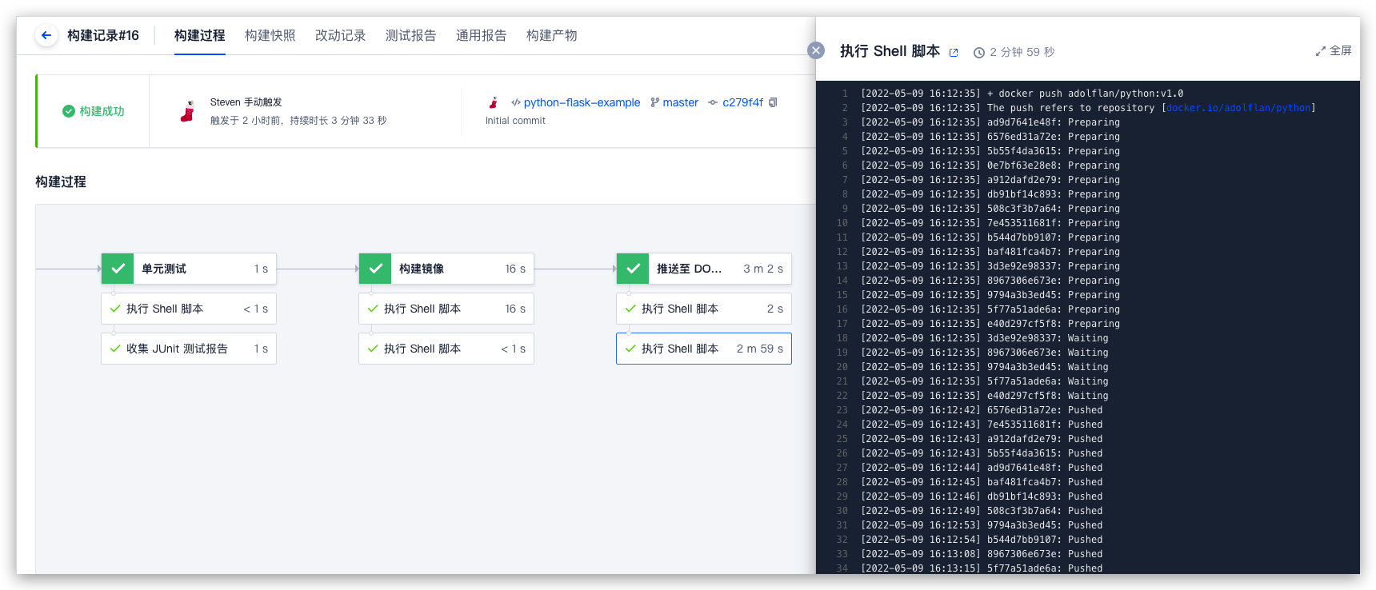1376x590 pixels.
Task: Open commit c279f4f link
Action: tap(742, 102)
